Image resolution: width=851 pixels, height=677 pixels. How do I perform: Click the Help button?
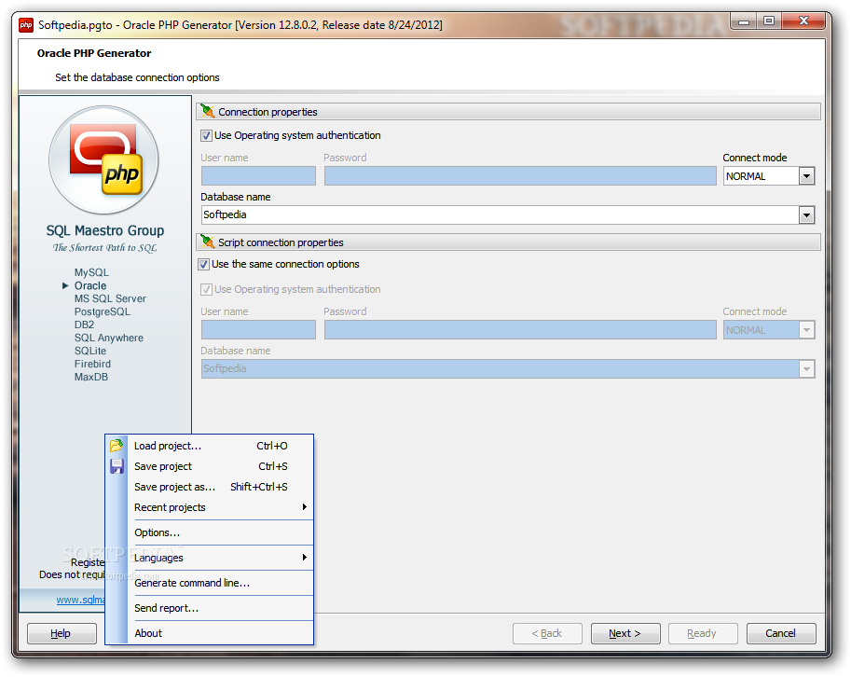(62, 633)
